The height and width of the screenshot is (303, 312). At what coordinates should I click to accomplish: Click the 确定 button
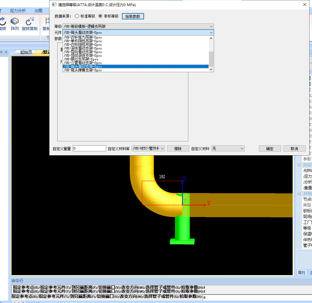(x=270, y=149)
